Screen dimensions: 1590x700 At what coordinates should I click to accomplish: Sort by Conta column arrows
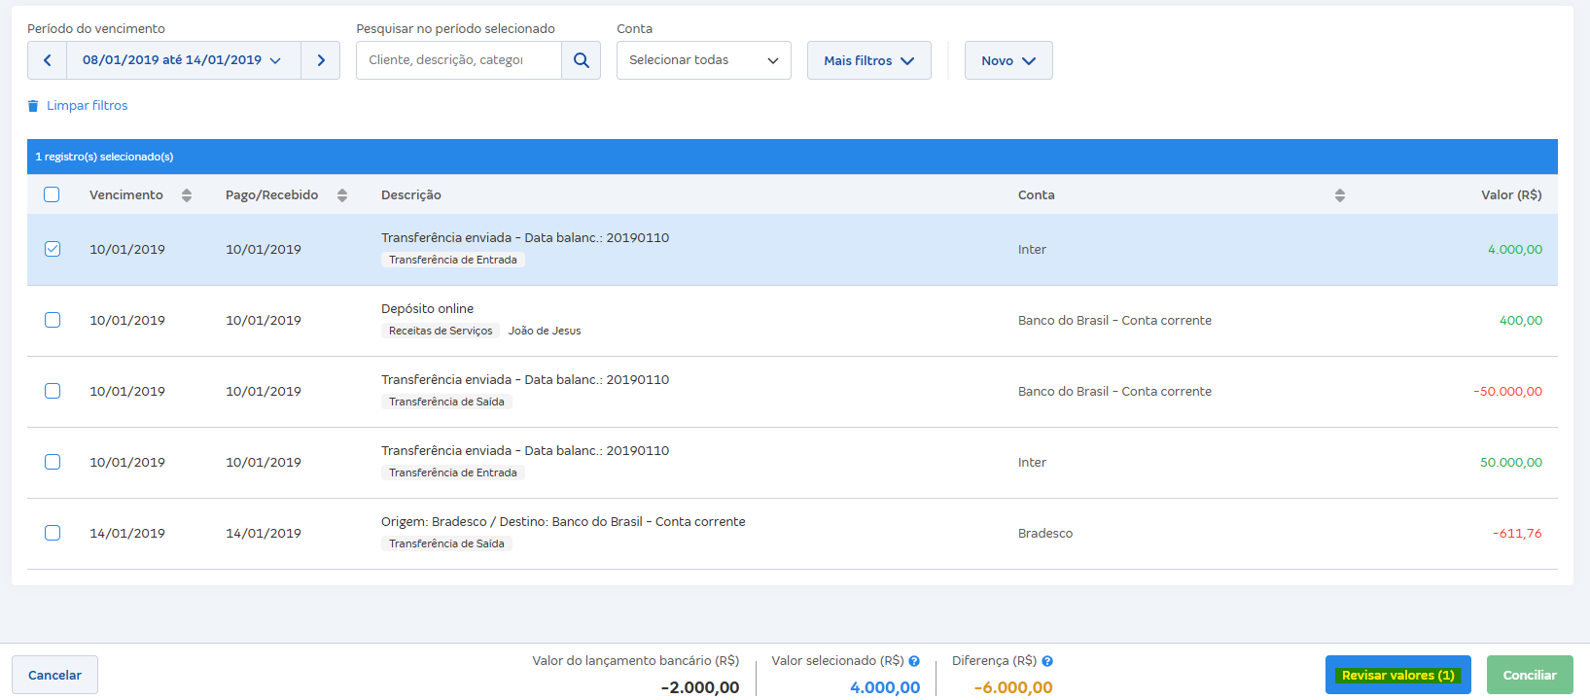[1339, 195]
